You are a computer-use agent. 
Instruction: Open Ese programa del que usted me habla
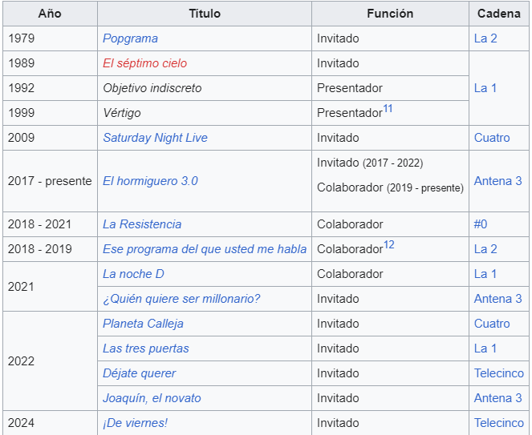pyautogui.click(x=205, y=249)
